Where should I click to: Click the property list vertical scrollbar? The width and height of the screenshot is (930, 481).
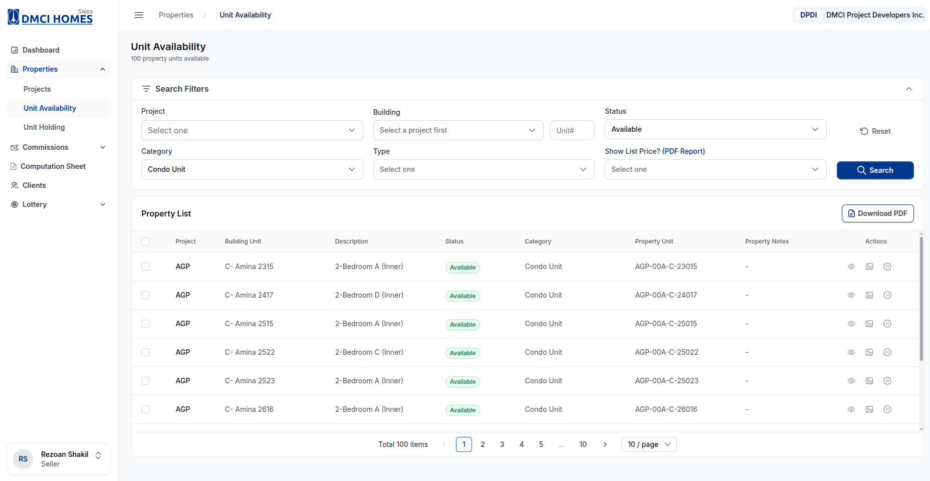coord(921,299)
